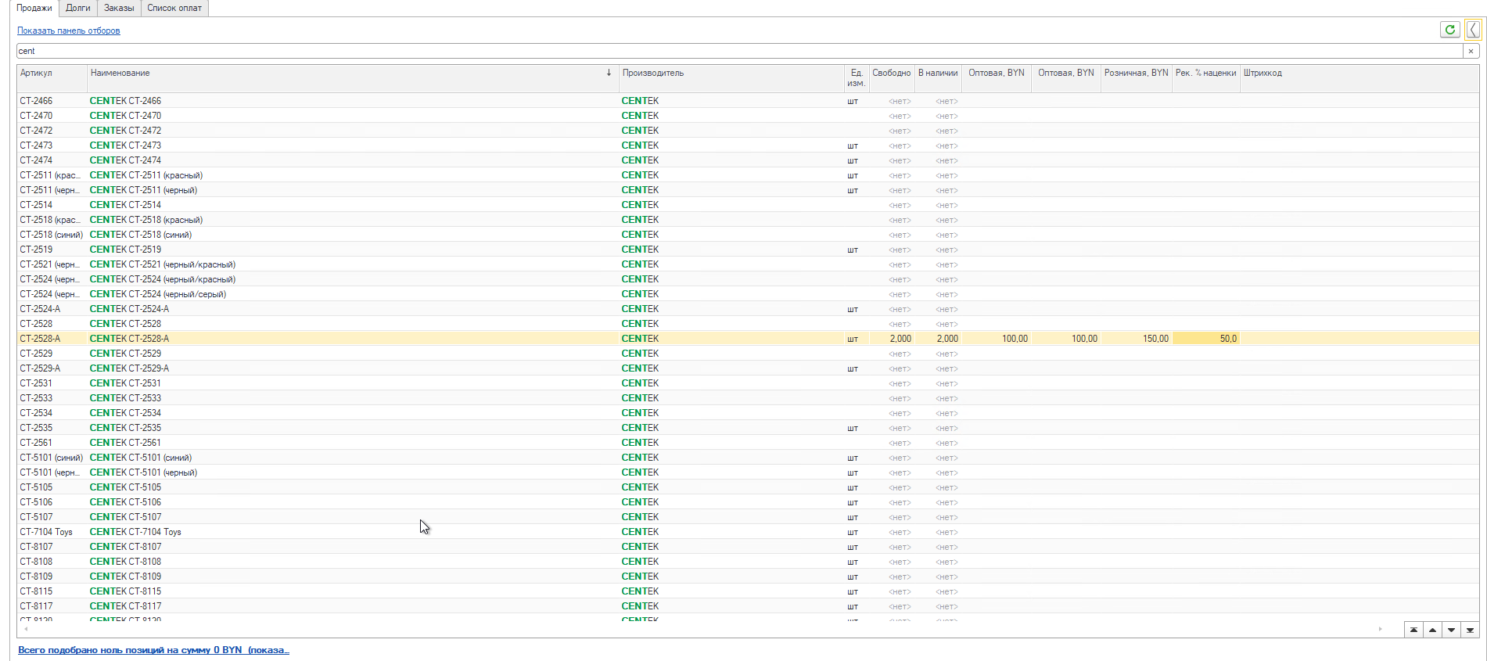The height and width of the screenshot is (661, 1487).
Task: Select the highlighted 50,0 markup cell
Action: click(1205, 339)
